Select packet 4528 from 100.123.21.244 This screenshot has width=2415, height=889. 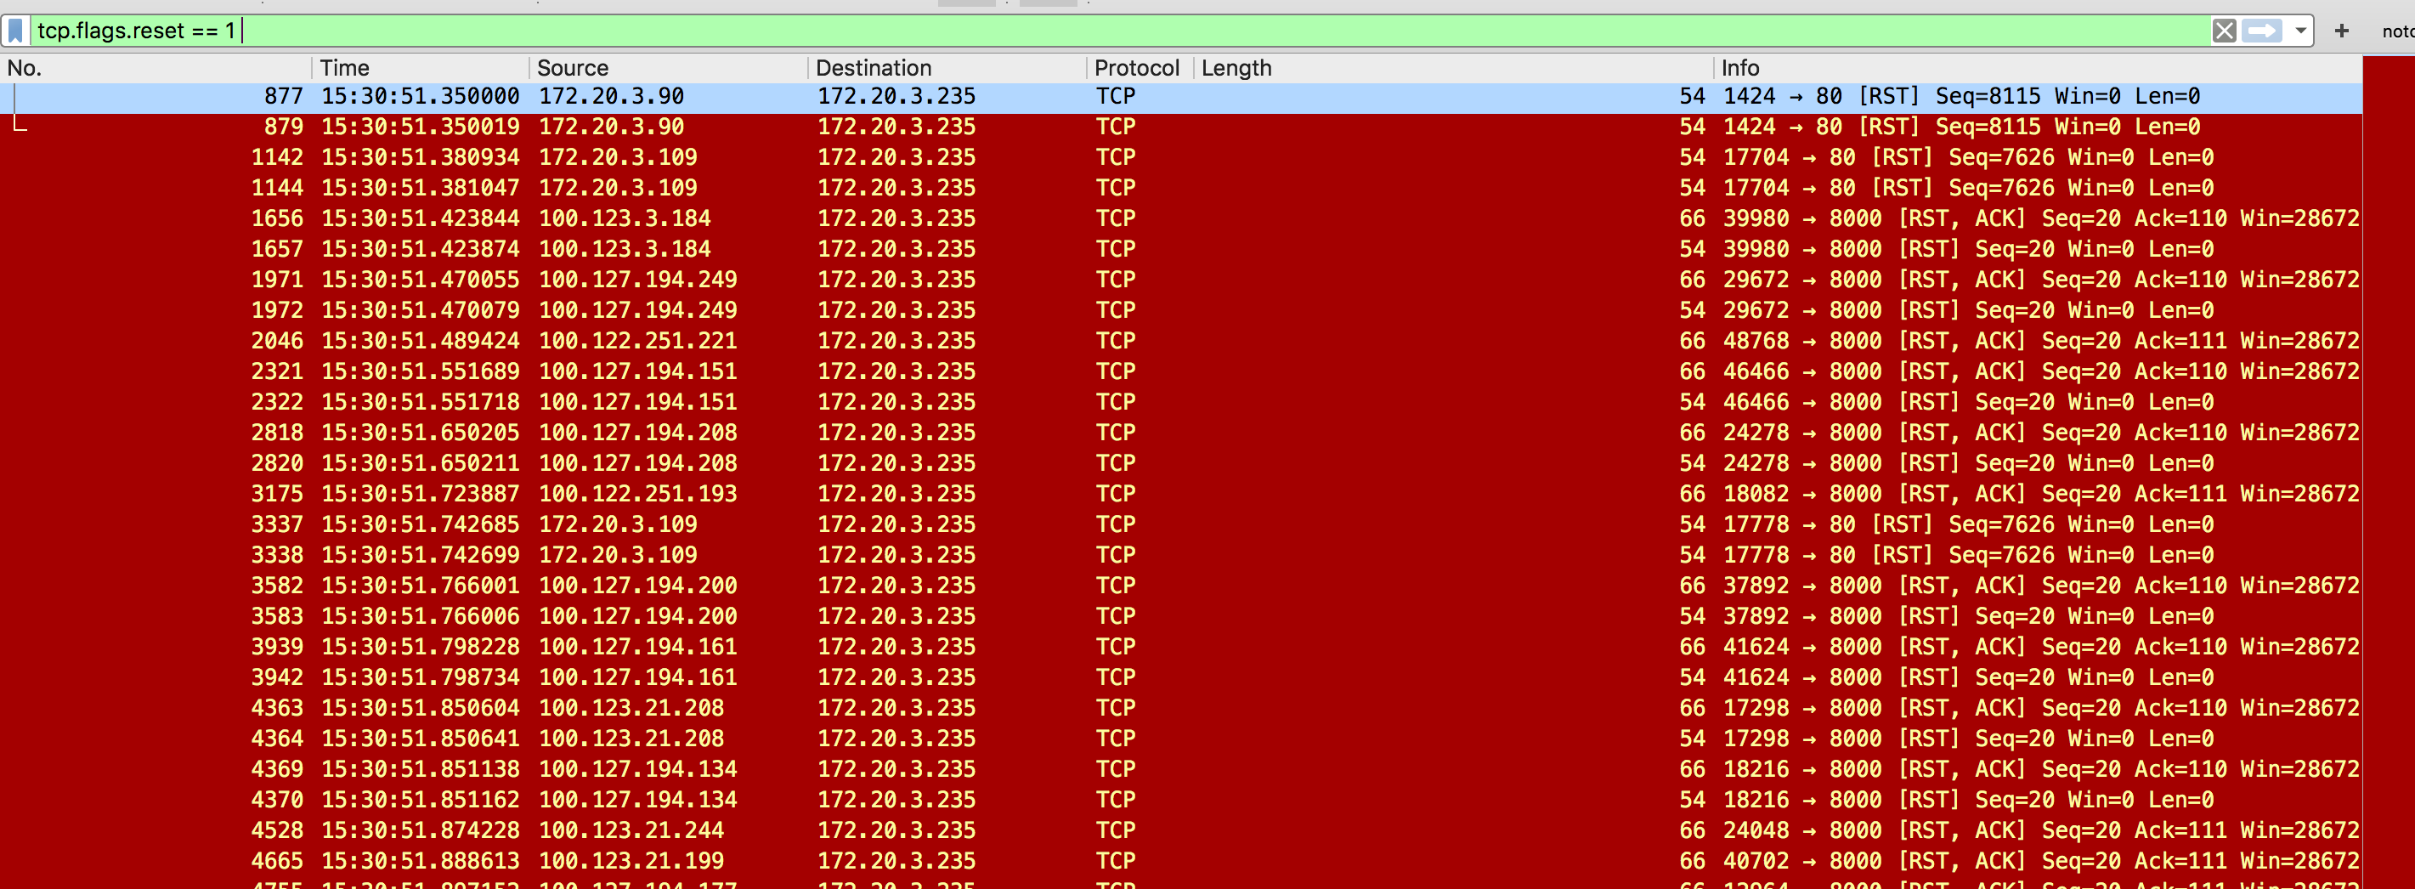[1181, 831]
